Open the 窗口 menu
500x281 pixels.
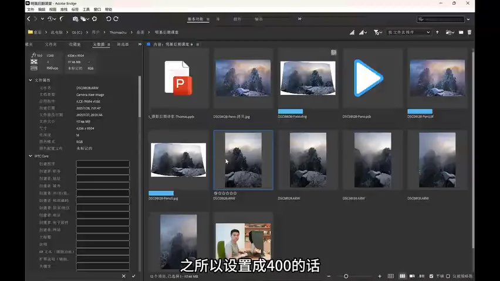pyautogui.click(x=97, y=9)
